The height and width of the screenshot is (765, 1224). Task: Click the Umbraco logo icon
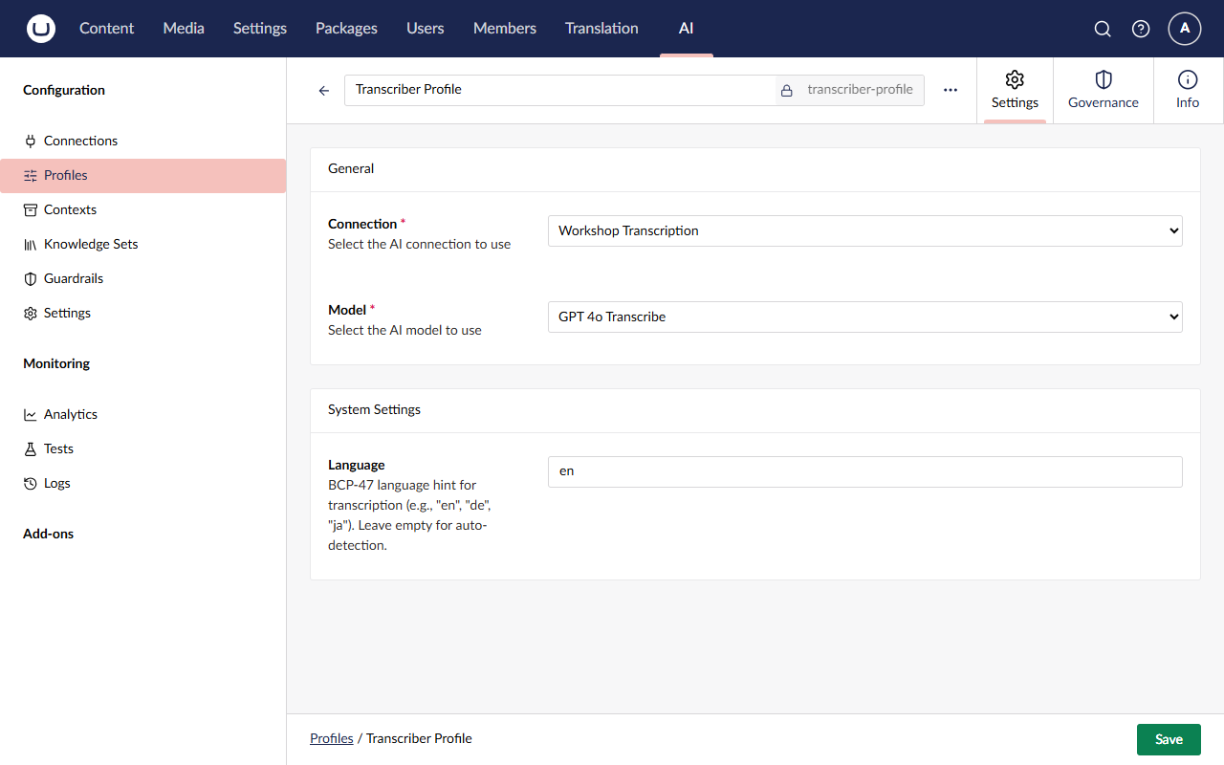[x=41, y=29]
